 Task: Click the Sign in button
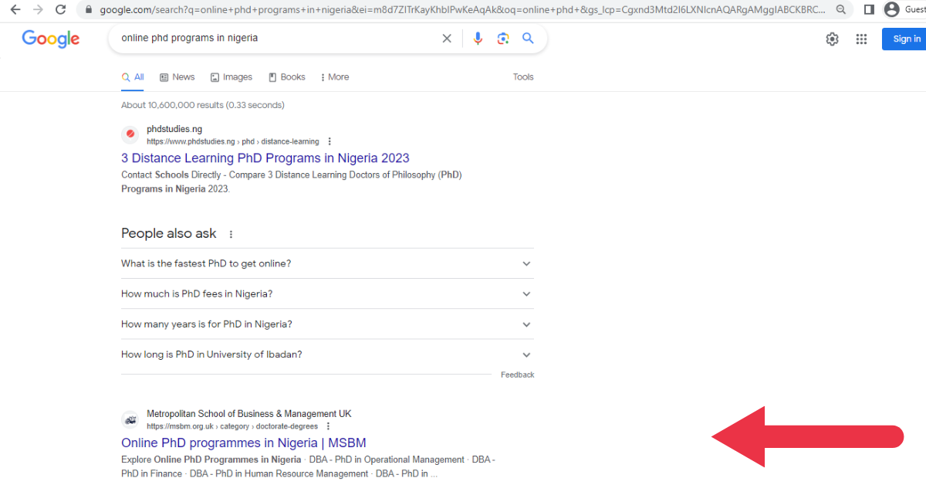904,39
